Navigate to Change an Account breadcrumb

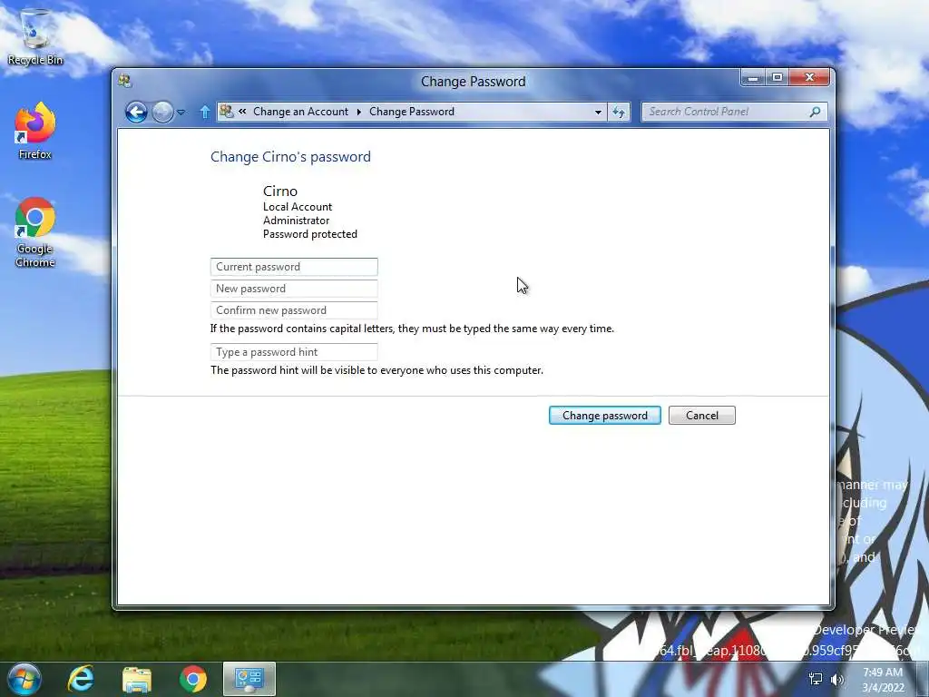[300, 112]
